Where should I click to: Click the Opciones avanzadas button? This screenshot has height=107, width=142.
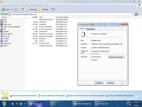click(117, 57)
